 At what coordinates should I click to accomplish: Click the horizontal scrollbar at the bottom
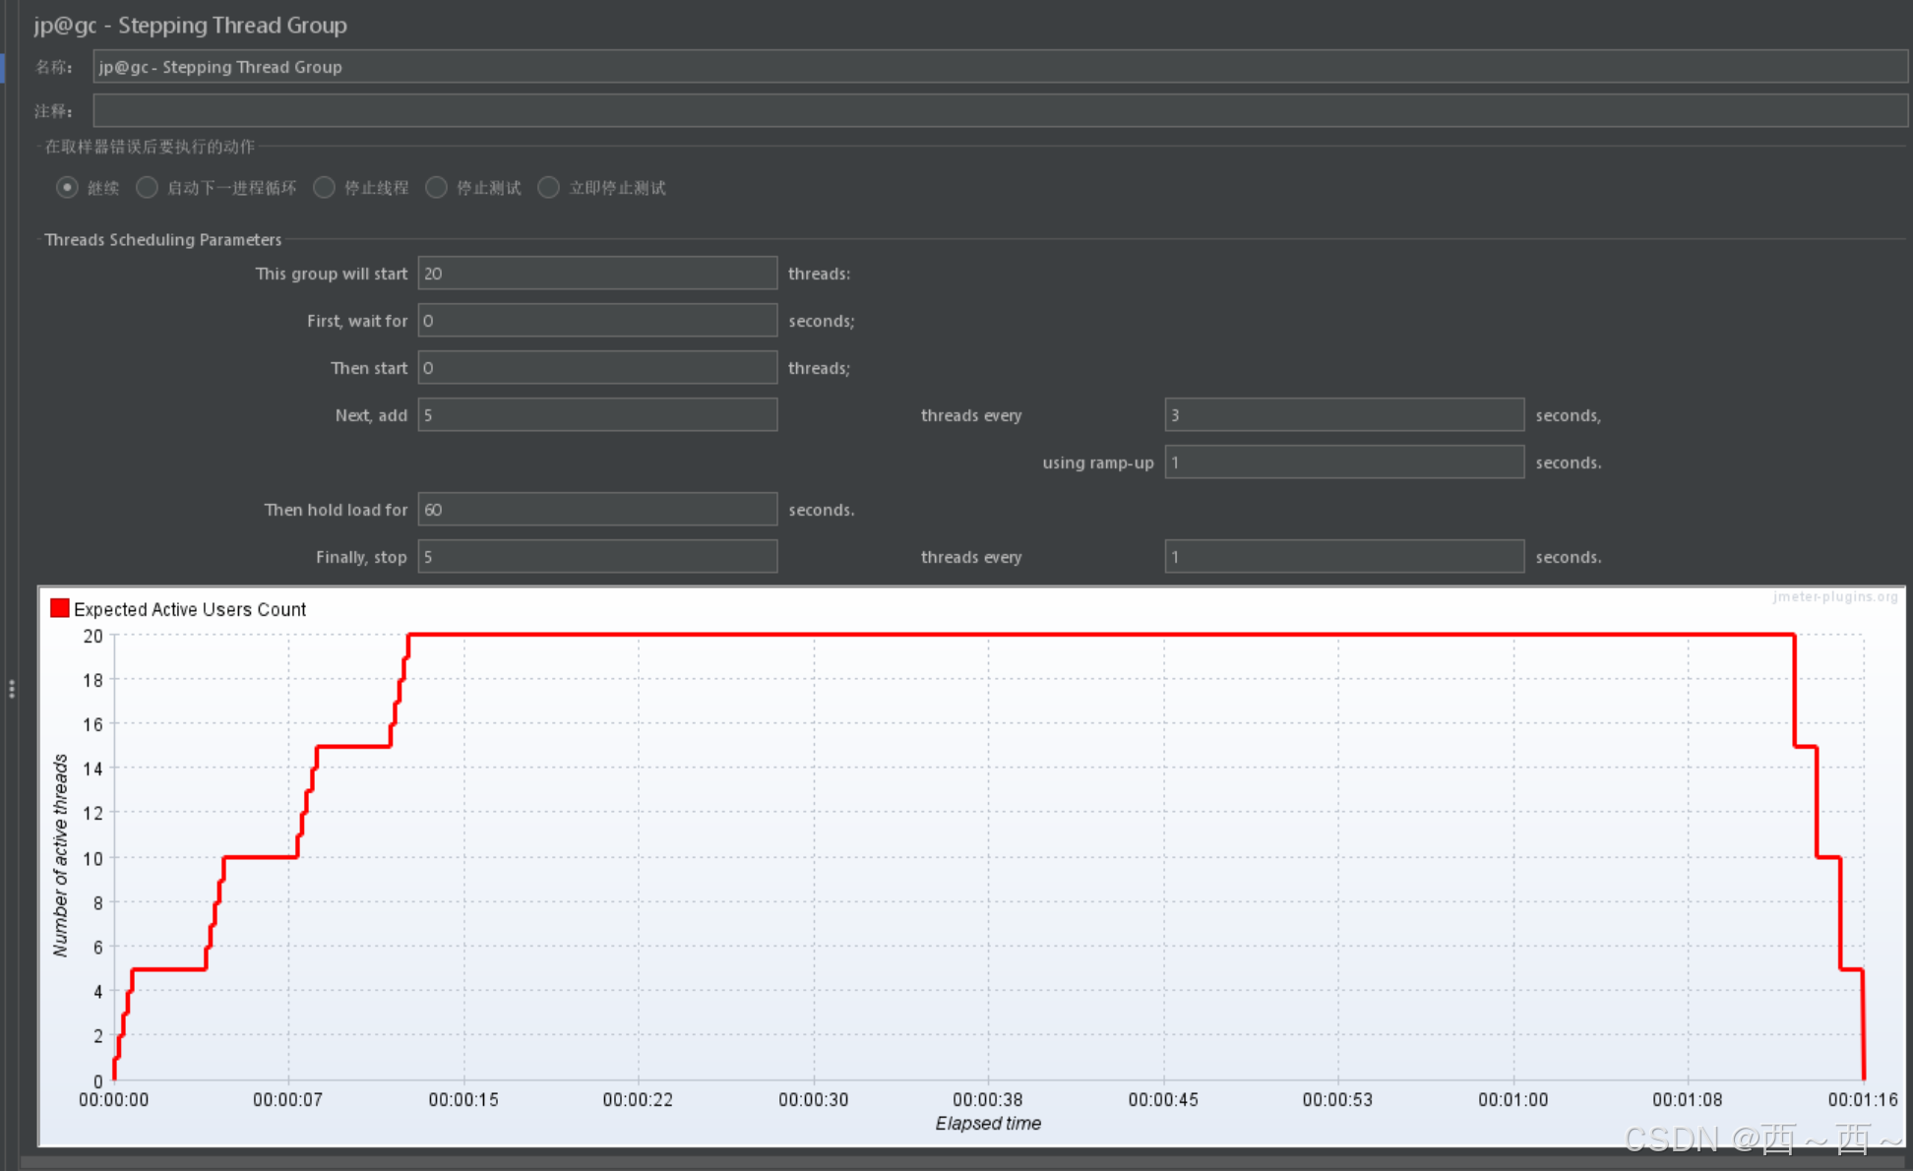coord(964,1162)
